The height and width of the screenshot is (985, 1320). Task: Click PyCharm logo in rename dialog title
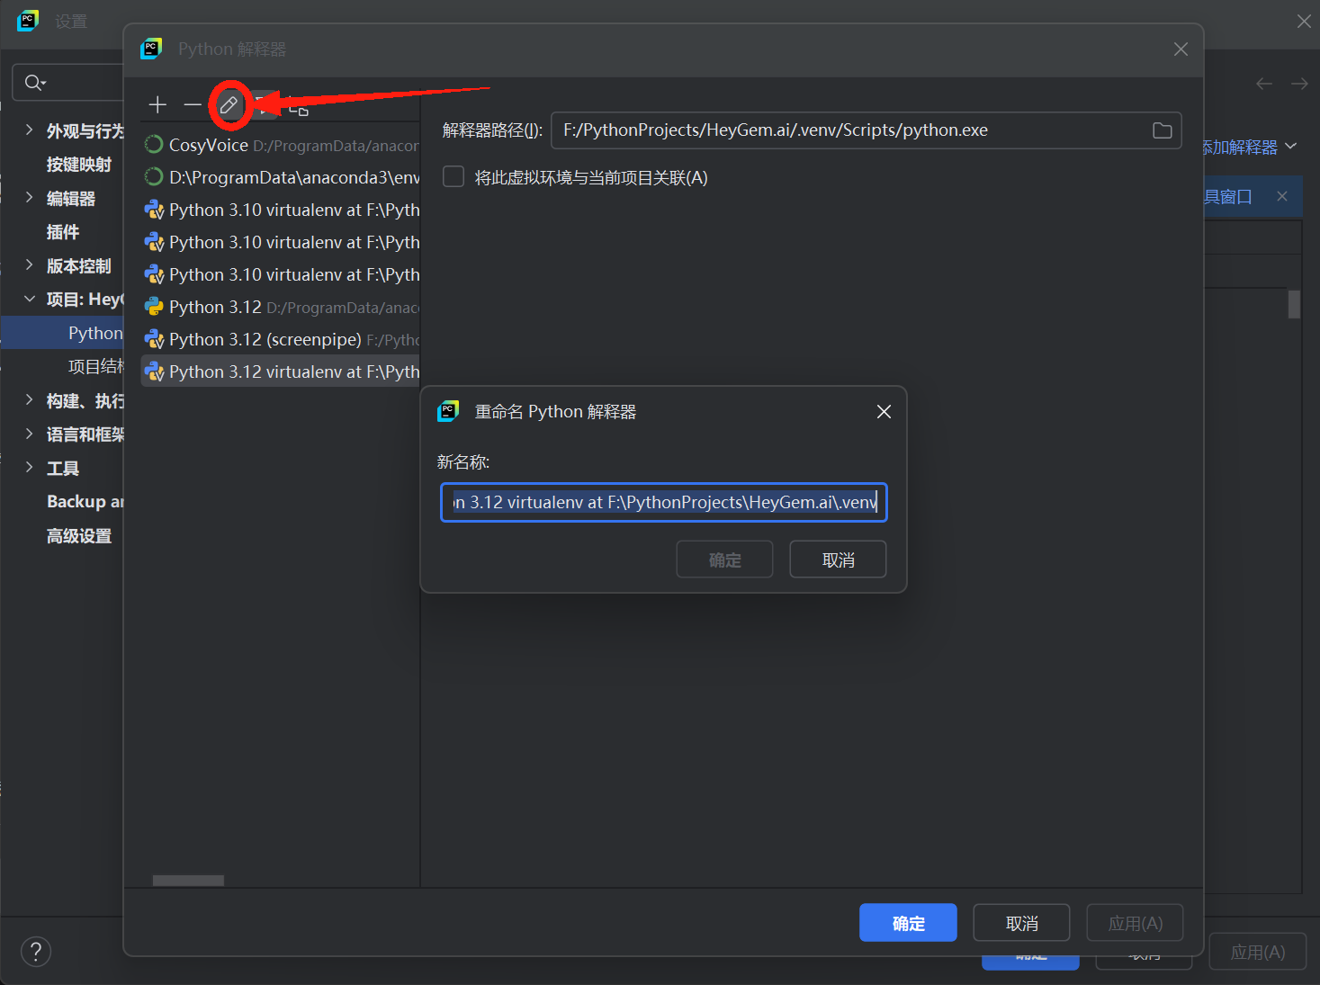click(x=448, y=411)
